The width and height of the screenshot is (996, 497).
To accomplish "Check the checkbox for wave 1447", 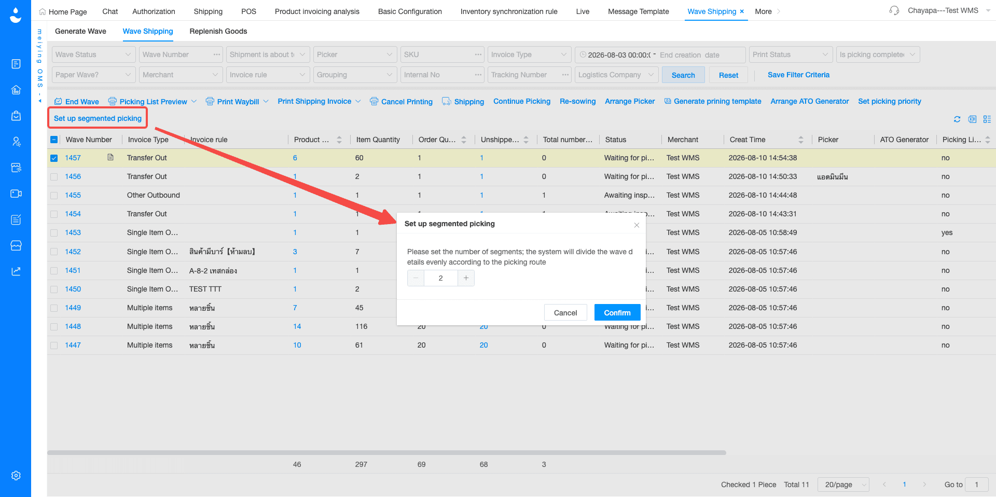I will click(54, 346).
